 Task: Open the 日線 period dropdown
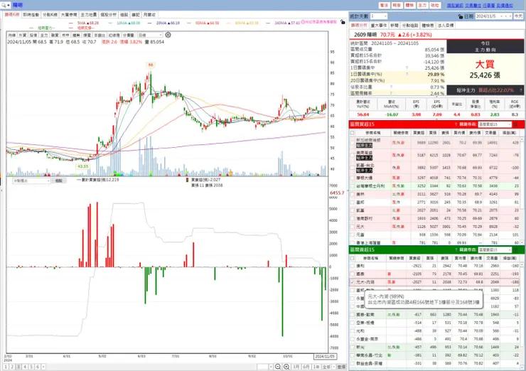(150, 35)
